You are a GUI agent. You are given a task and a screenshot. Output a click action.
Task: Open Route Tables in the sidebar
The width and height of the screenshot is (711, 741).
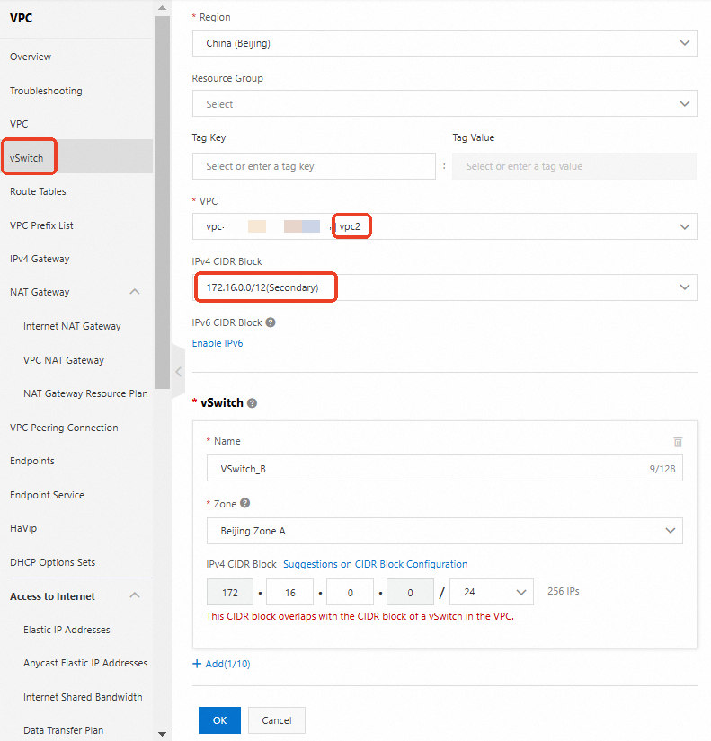pos(38,191)
